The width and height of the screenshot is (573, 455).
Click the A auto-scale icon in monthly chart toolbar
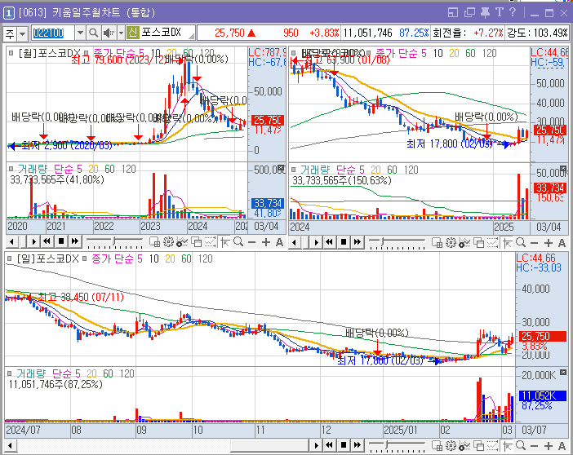click(x=279, y=242)
